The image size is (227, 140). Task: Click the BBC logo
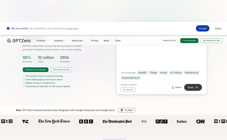[x=86, y=121]
